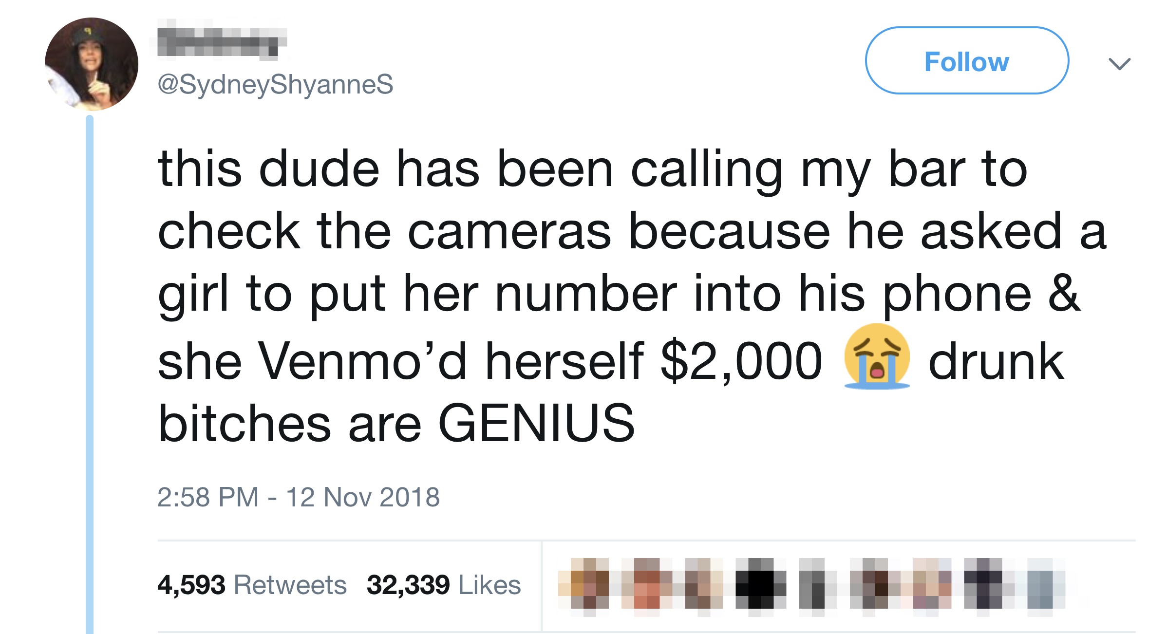Open the 2:58 PM - 12 Nov 2018 timestamp
This screenshot has width=1167, height=634.
click(x=299, y=497)
